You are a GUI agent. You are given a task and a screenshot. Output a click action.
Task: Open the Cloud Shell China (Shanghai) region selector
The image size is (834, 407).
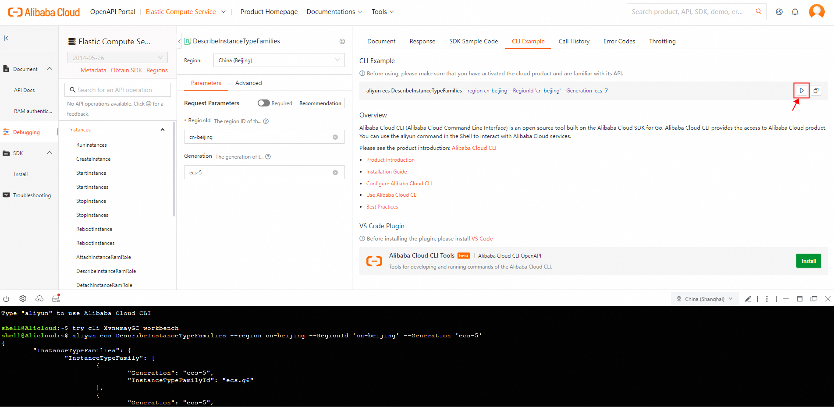[704, 299]
